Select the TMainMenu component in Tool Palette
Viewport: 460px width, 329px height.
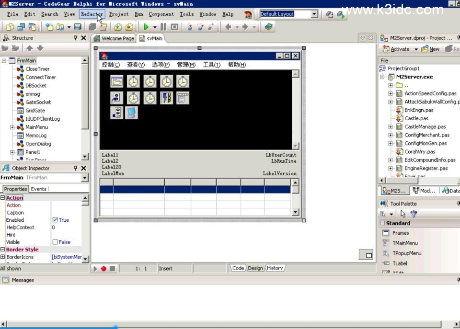pyautogui.click(x=404, y=243)
